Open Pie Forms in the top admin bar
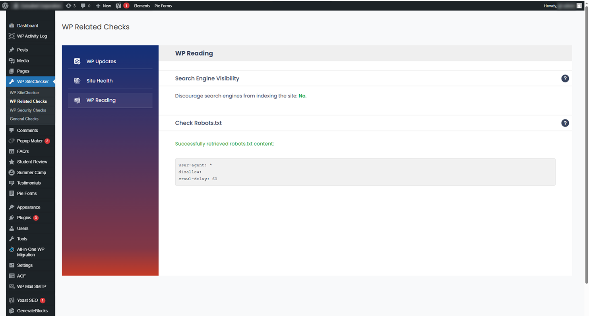The height and width of the screenshot is (316, 589). coord(163,6)
